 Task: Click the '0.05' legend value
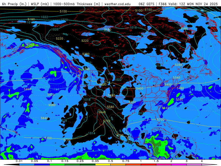[34, 161]
